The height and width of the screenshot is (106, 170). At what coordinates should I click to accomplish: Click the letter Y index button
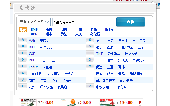(90, 66)
